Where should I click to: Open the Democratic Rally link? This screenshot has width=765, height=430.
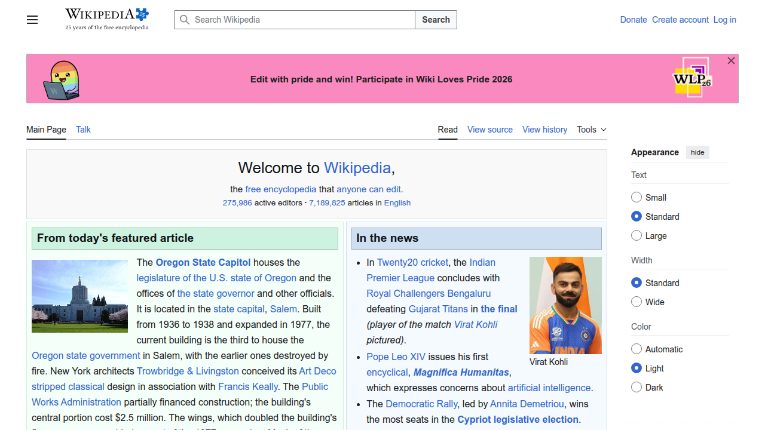tap(421, 404)
